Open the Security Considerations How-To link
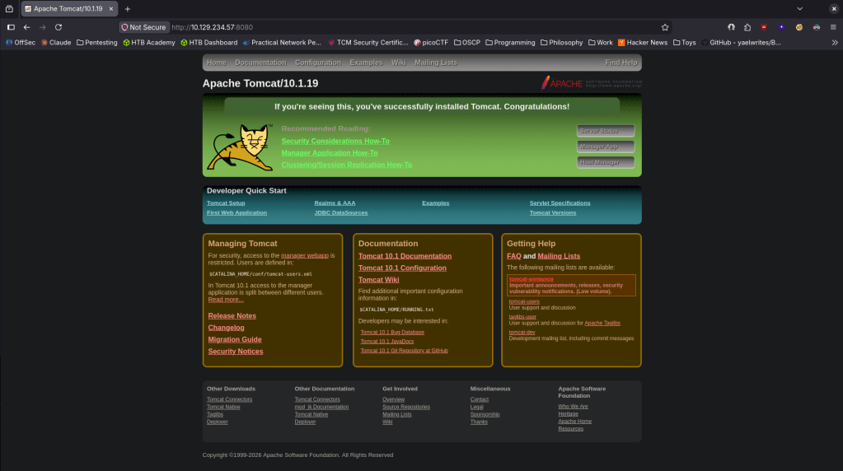The height and width of the screenshot is (471, 843). tap(335, 141)
